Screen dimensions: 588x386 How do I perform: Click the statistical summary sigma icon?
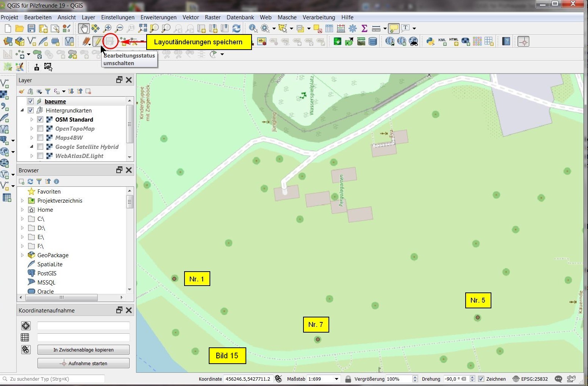click(x=364, y=28)
